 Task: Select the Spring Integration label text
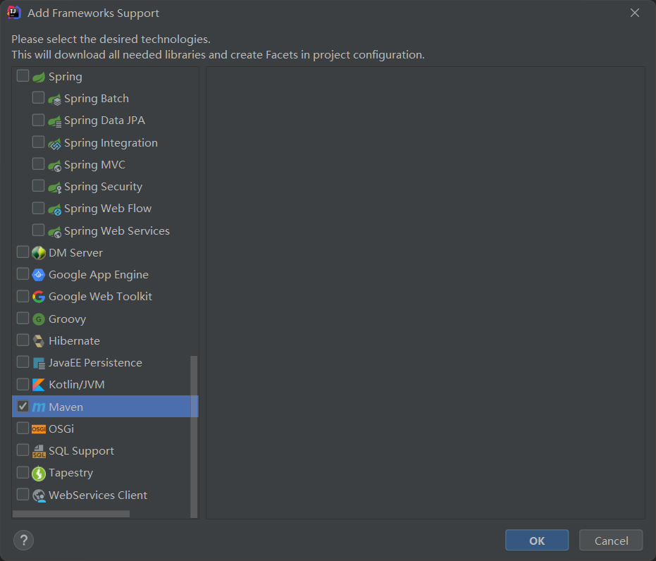click(x=111, y=143)
